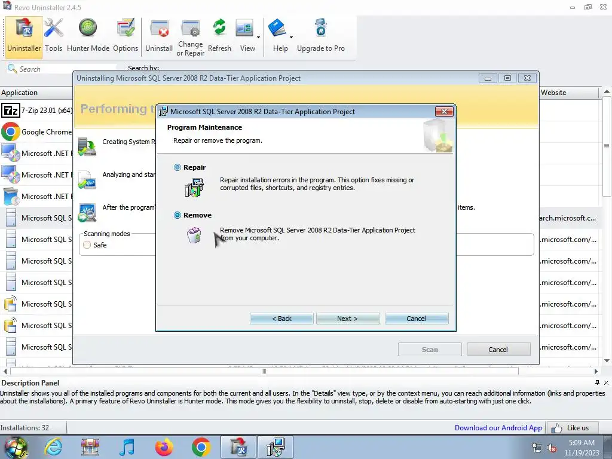
Task: Click the search magnifier icon
Action: 12,69
